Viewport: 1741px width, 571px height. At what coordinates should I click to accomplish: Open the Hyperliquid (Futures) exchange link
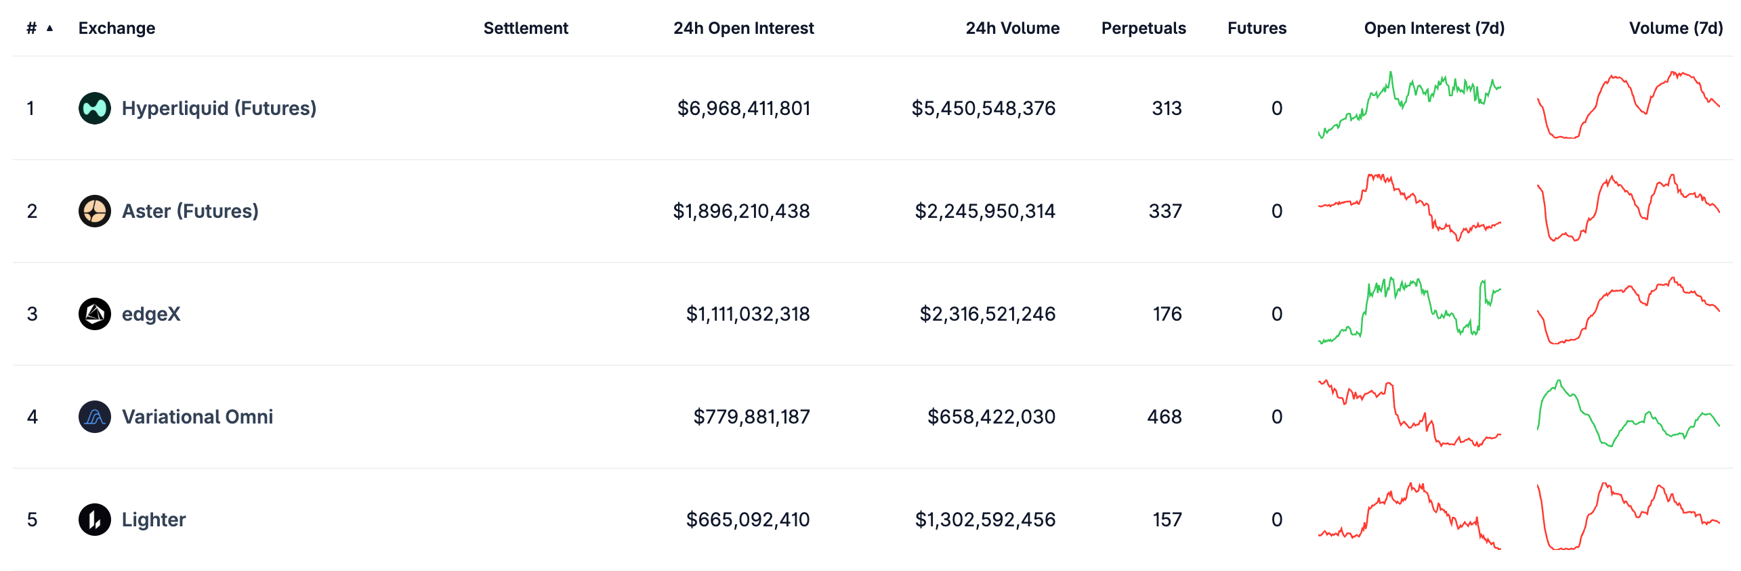pos(219,108)
